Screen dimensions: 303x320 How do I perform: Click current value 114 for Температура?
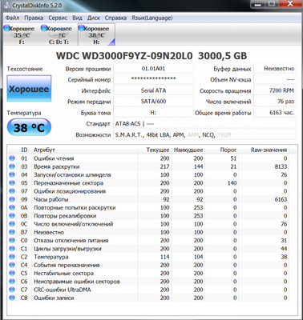(164, 257)
